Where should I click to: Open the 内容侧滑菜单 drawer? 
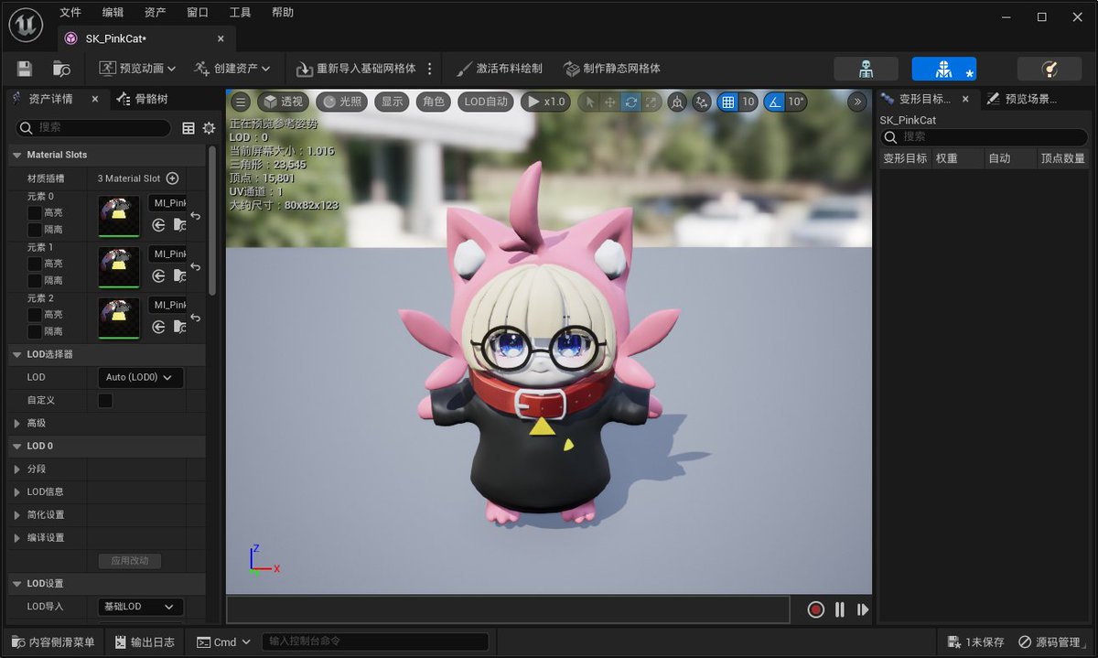click(52, 642)
